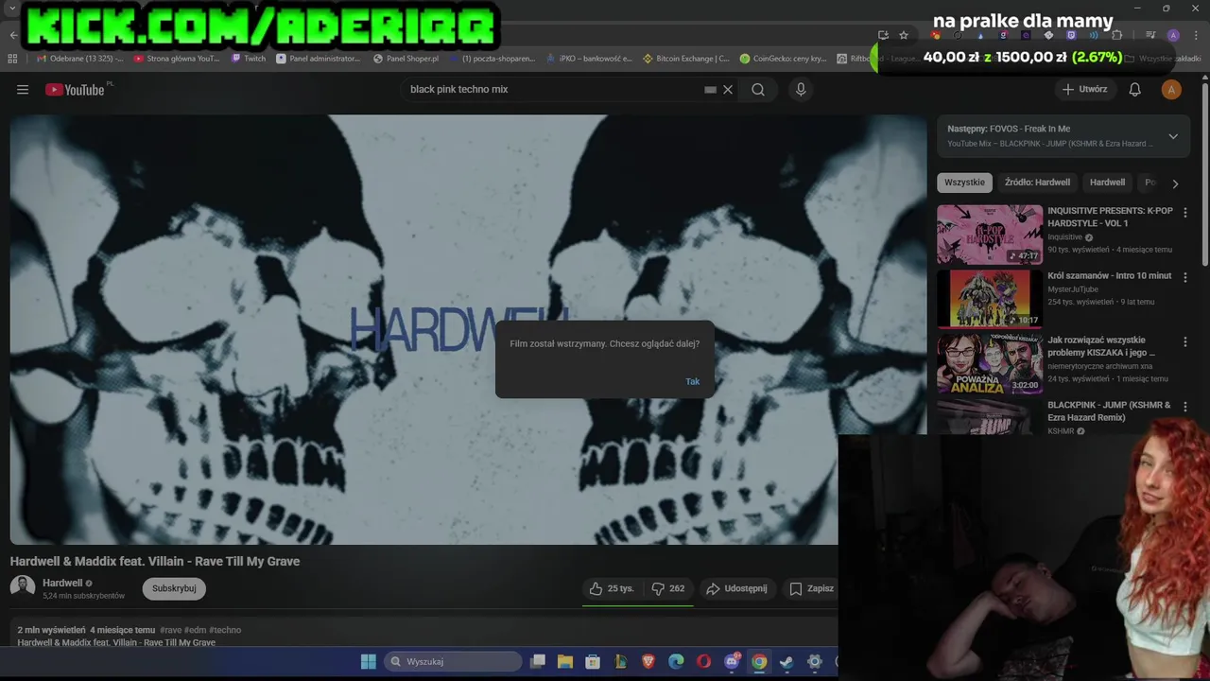Open options for Jak rozwiązać video

pos(1185,341)
